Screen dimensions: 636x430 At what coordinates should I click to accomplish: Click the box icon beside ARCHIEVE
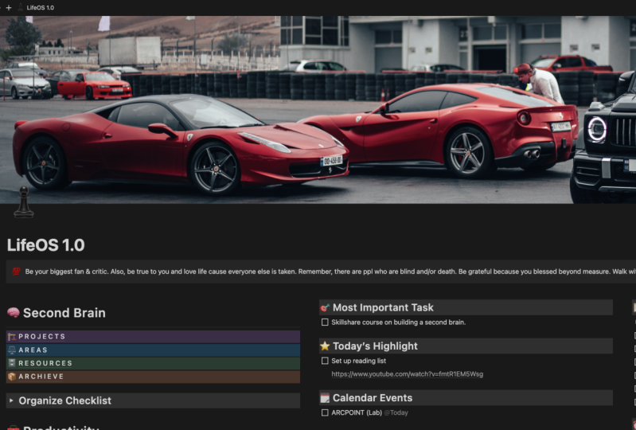click(x=12, y=377)
